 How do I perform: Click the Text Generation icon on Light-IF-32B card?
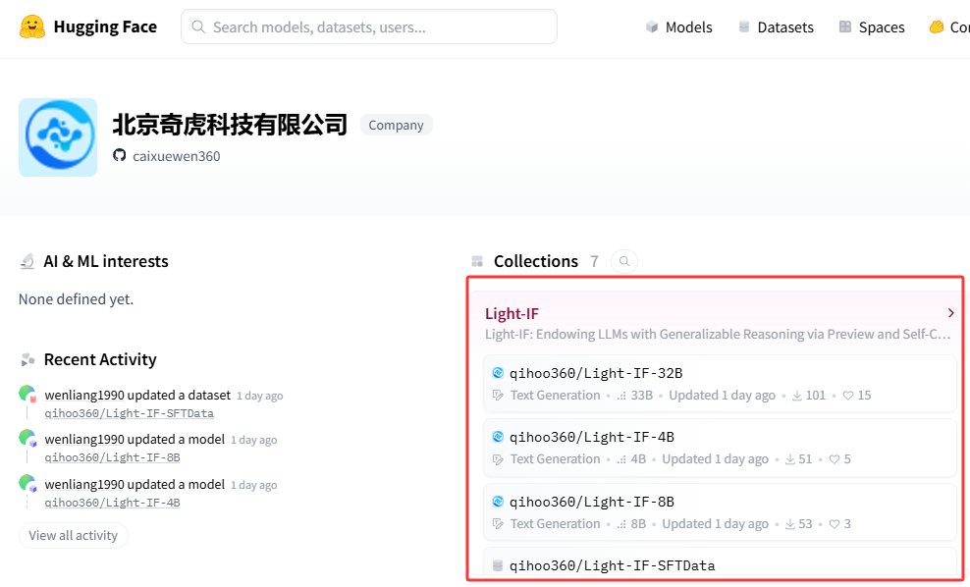(x=498, y=396)
